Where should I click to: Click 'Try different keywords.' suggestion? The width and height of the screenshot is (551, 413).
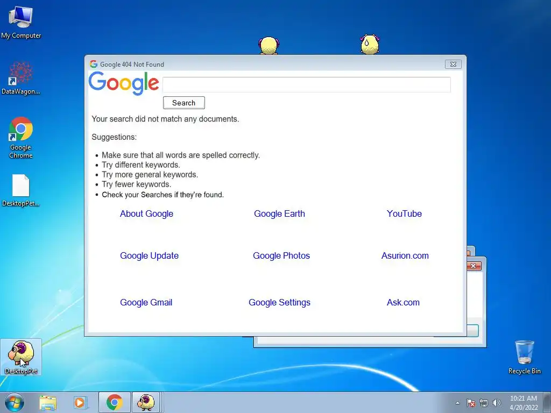pyautogui.click(x=141, y=165)
